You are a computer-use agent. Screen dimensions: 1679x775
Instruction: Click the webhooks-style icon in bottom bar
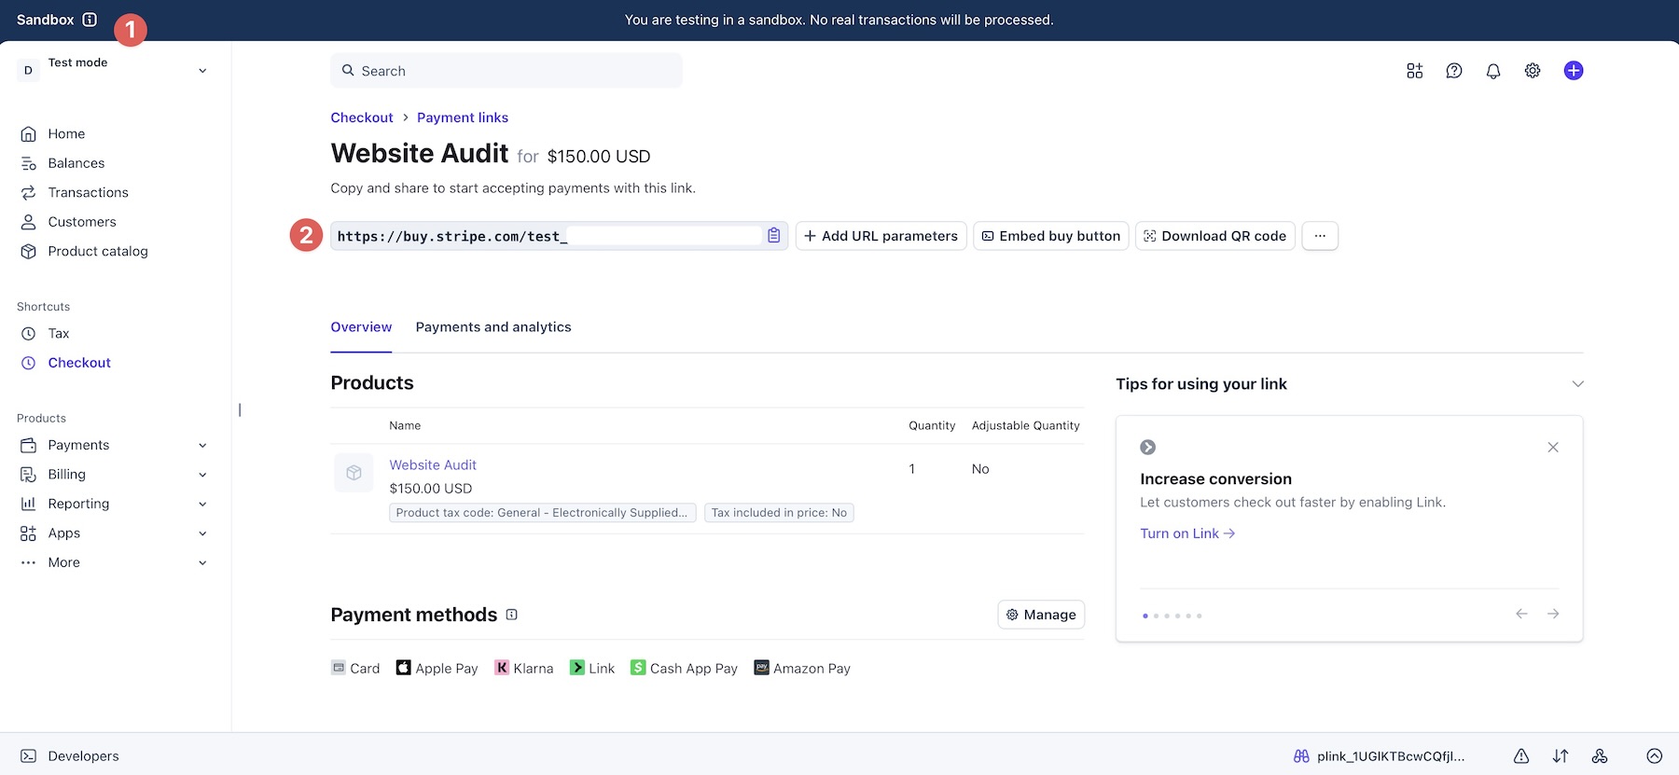coord(1600,756)
